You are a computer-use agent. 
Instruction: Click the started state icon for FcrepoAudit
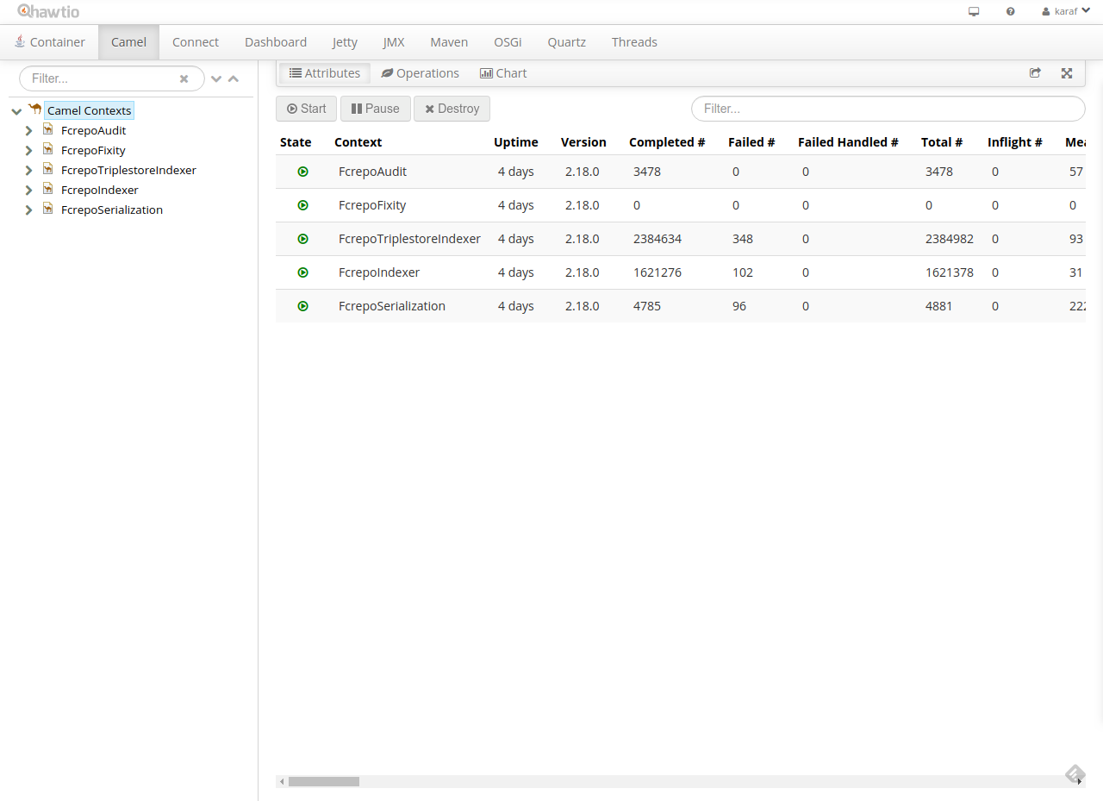click(x=302, y=172)
